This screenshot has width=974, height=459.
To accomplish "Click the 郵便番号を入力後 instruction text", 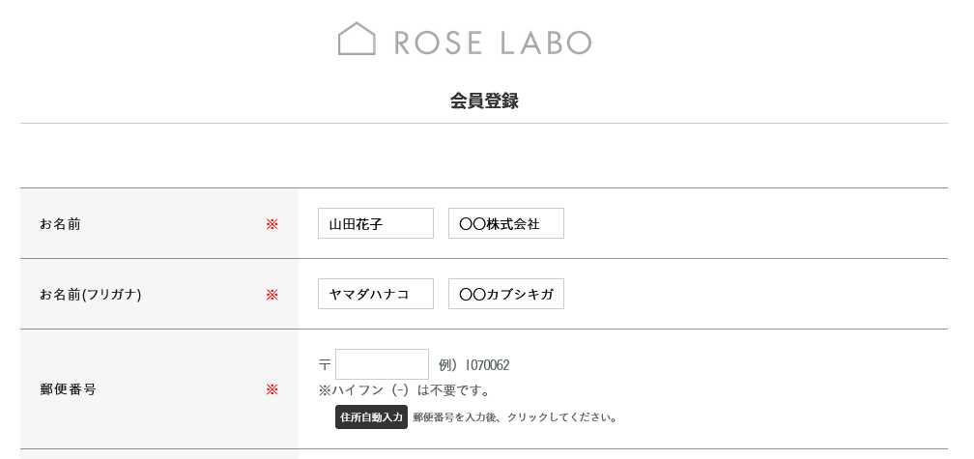I will point(514,417).
